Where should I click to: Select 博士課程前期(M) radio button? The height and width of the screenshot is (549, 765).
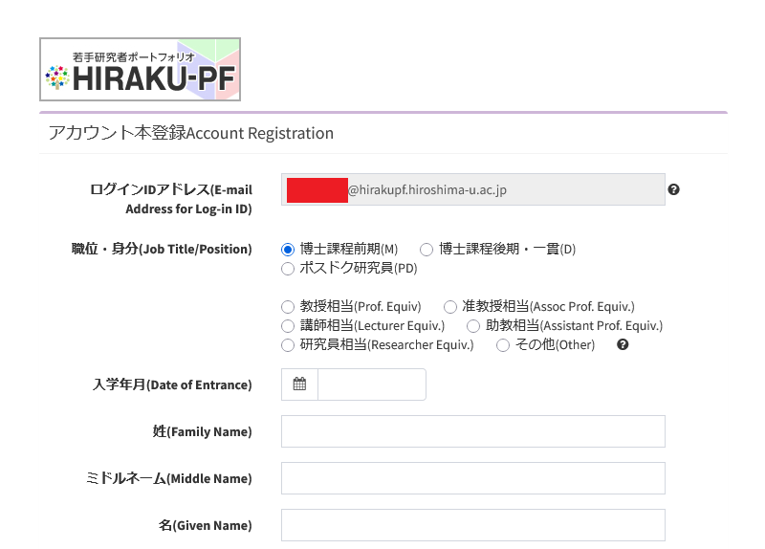click(288, 250)
